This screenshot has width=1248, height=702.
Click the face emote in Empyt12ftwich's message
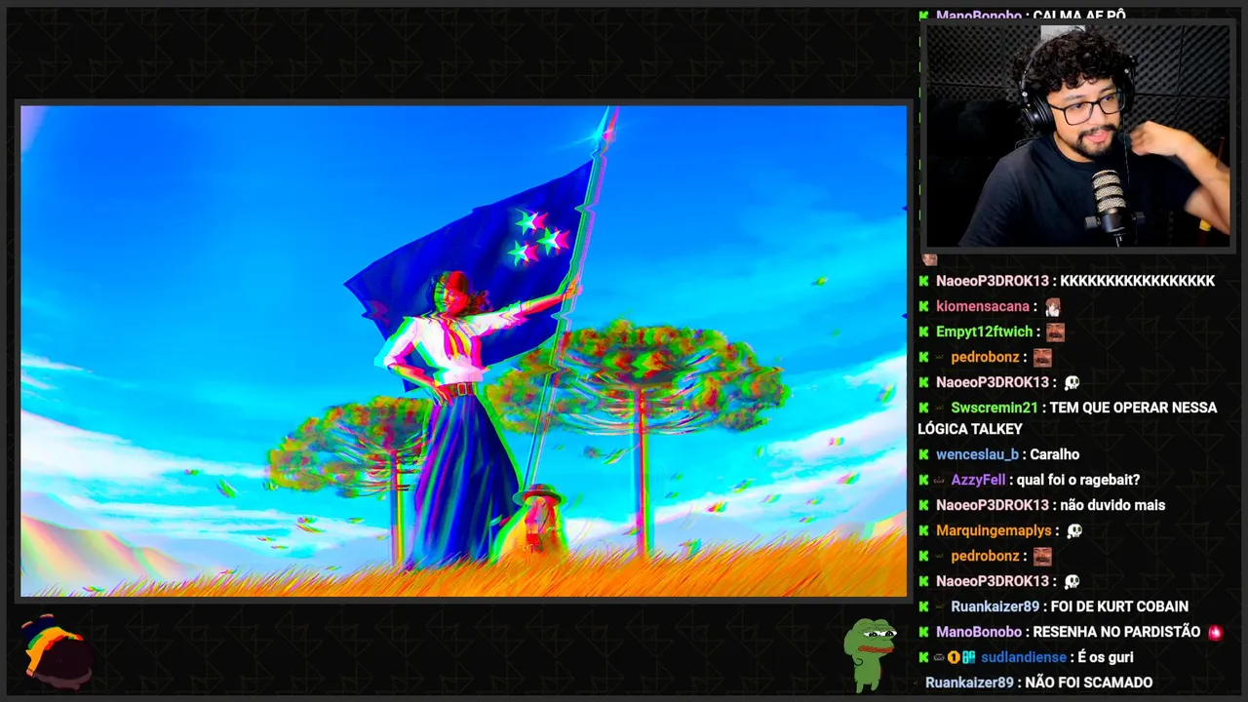coord(1055,332)
